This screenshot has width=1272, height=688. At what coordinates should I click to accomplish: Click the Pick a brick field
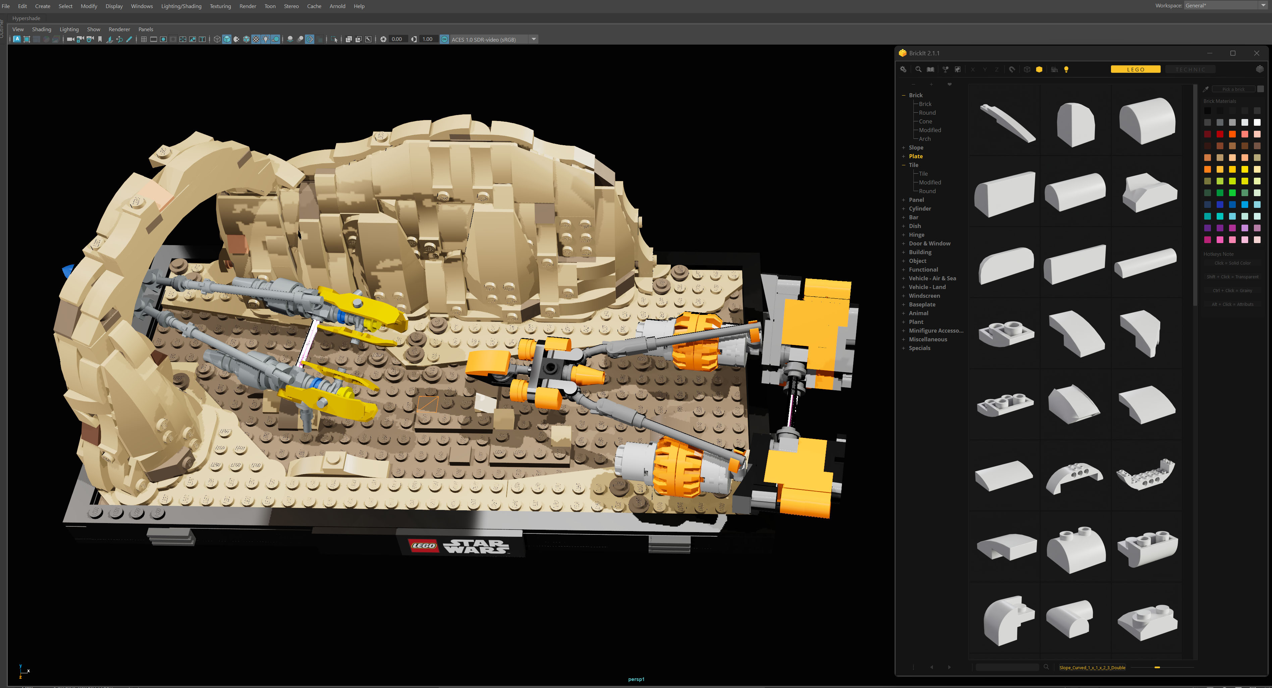coord(1233,89)
